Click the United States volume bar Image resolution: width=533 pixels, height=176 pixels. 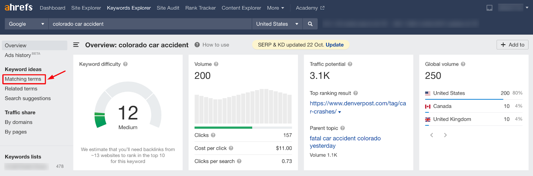[464, 99]
